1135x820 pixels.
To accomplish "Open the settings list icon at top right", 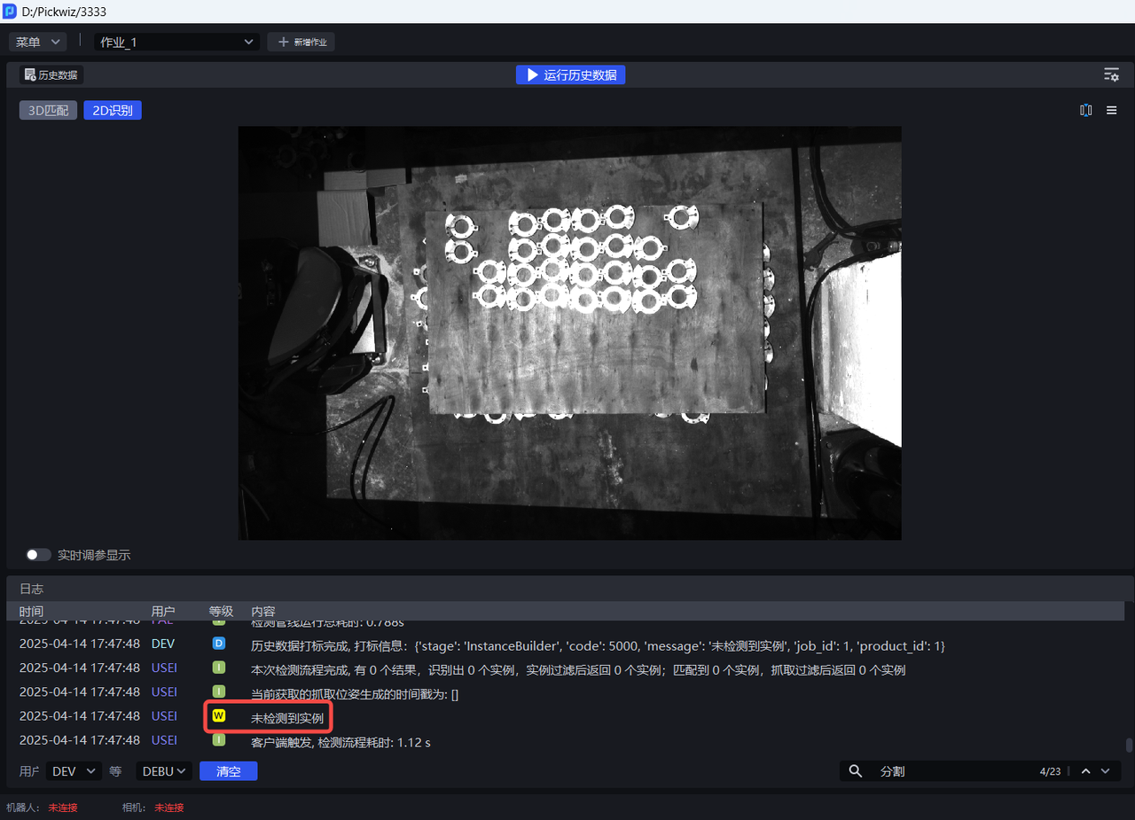I will click(x=1111, y=75).
